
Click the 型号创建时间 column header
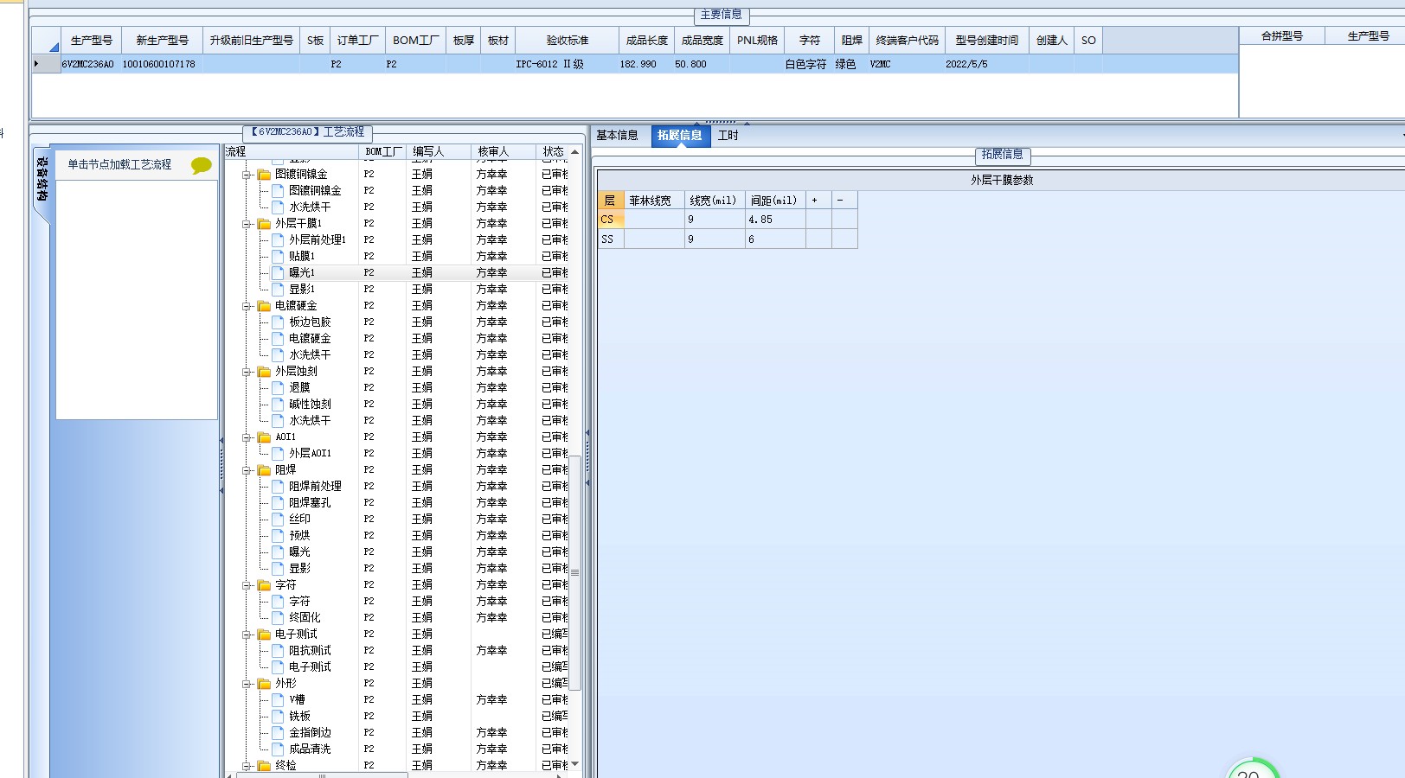[x=987, y=40]
